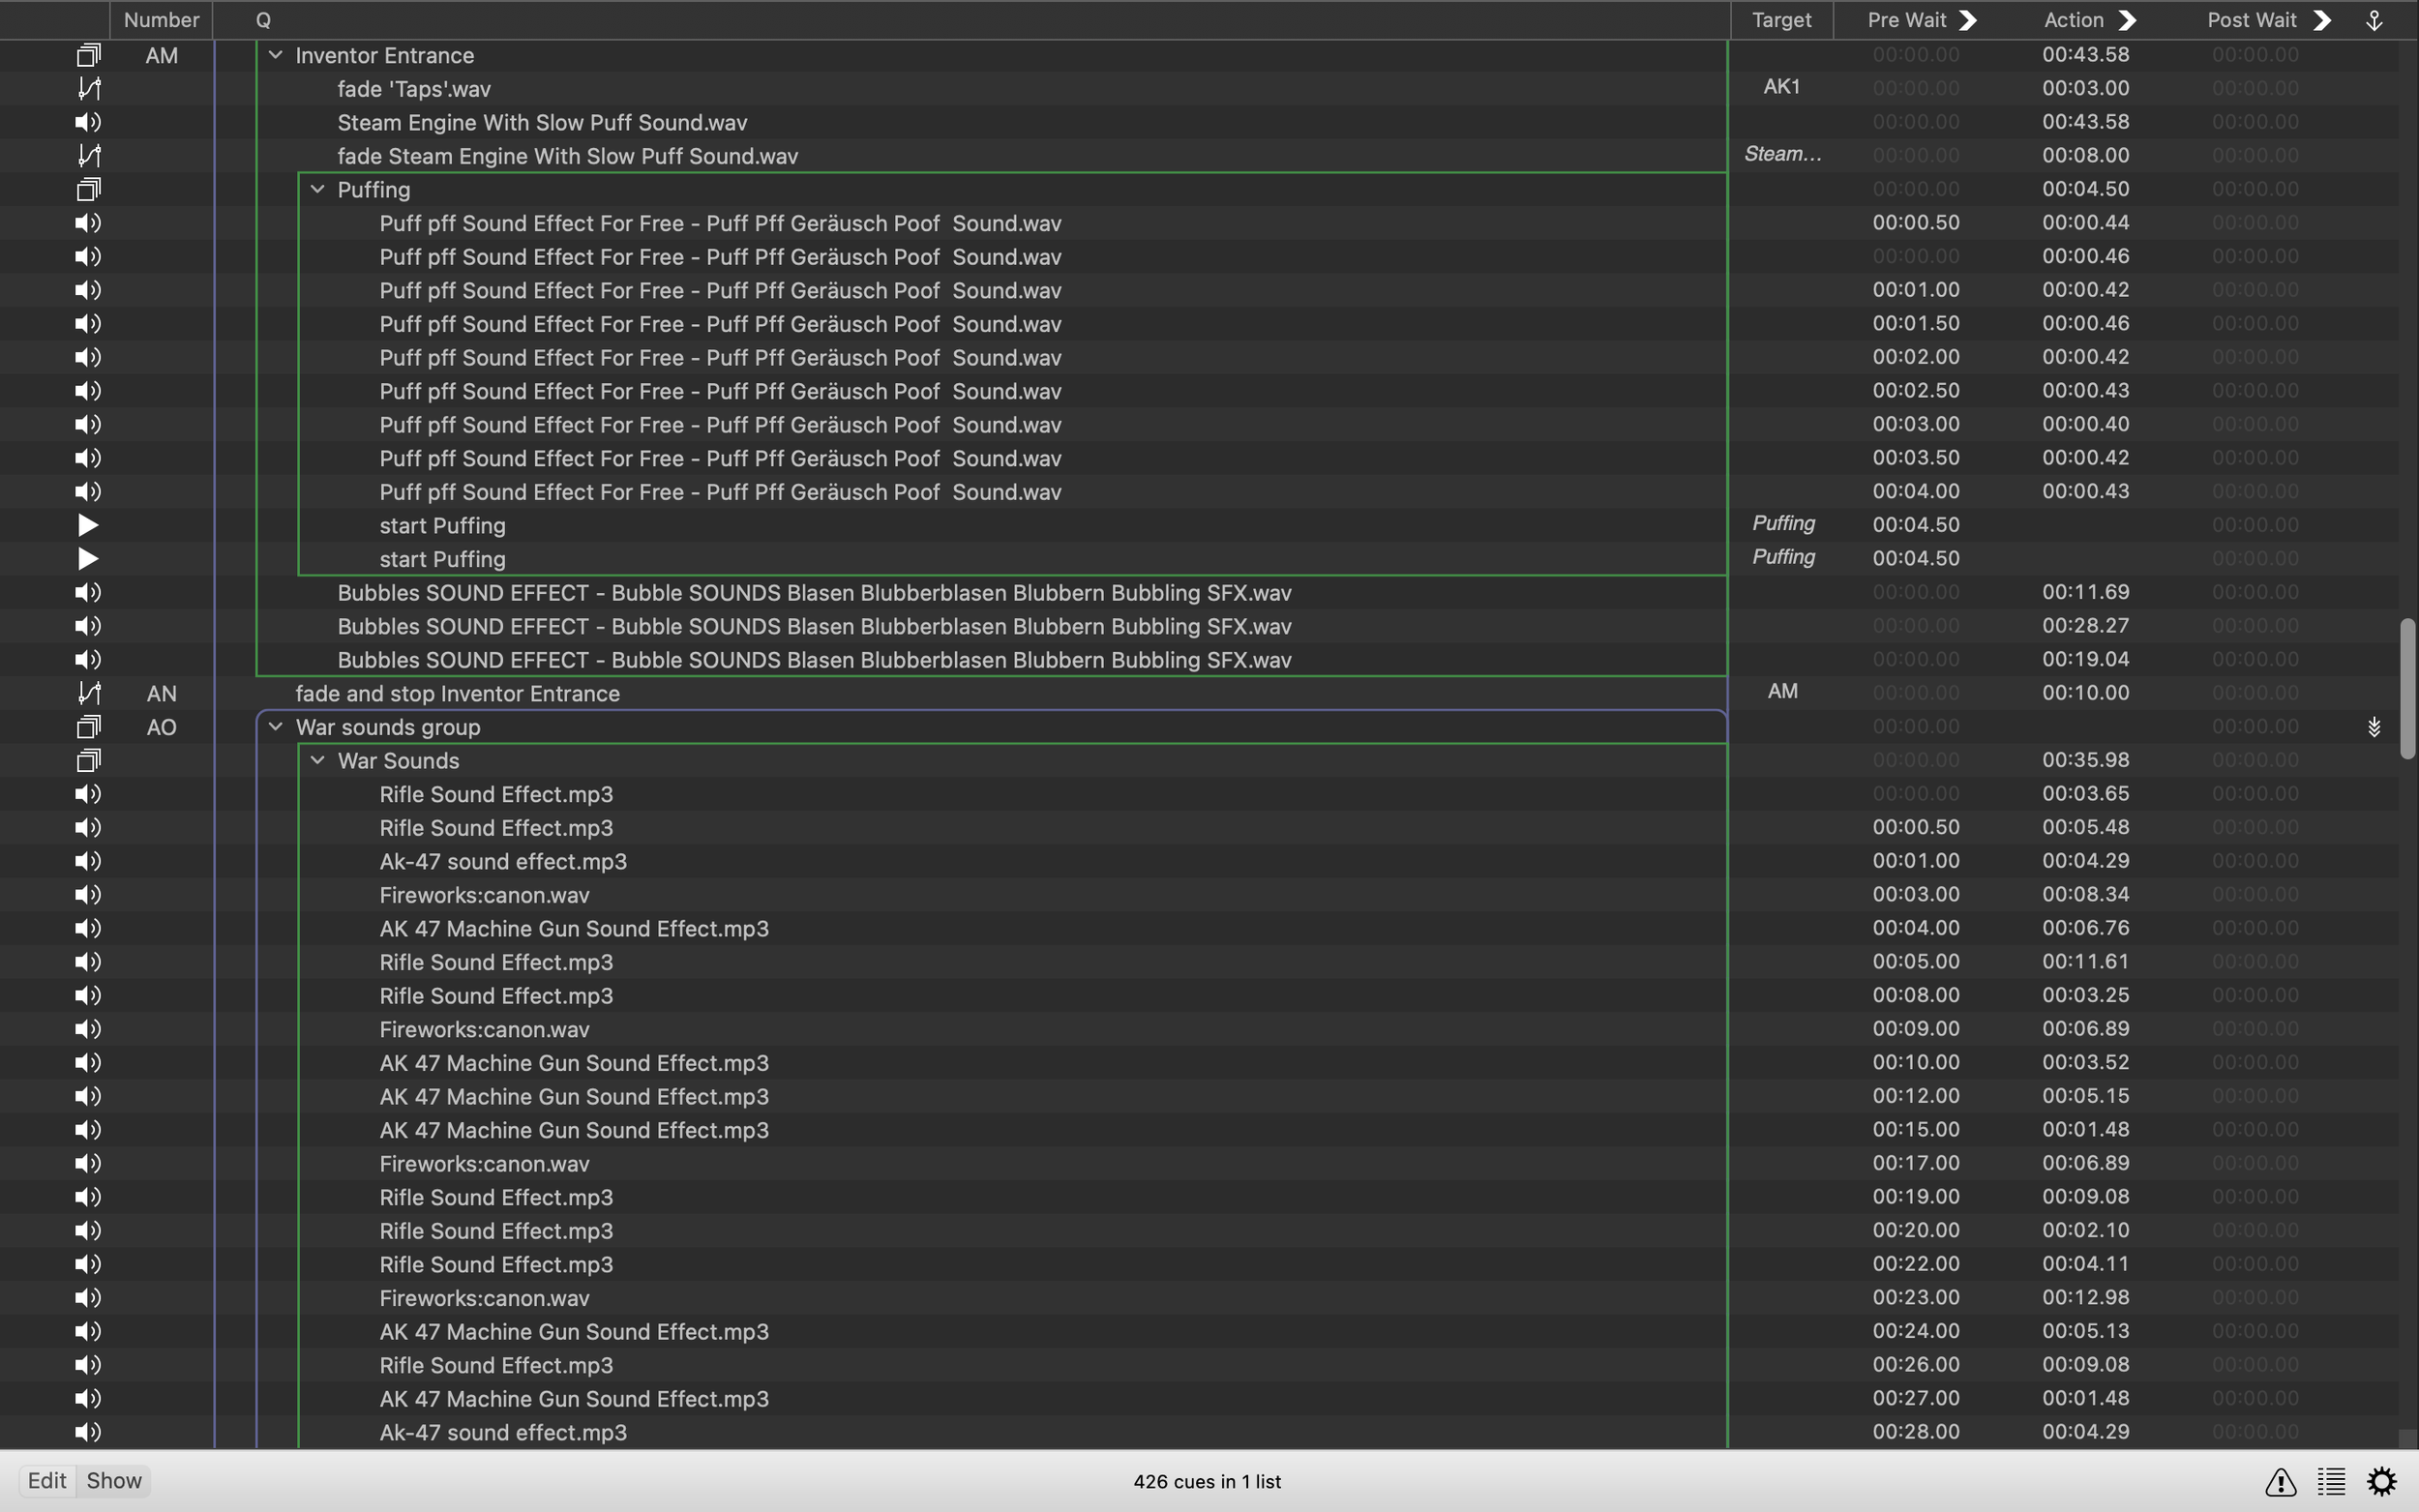Open the cue lists sidebar icon
The height and width of the screenshot is (1512, 2419).
pyautogui.click(x=2331, y=1481)
